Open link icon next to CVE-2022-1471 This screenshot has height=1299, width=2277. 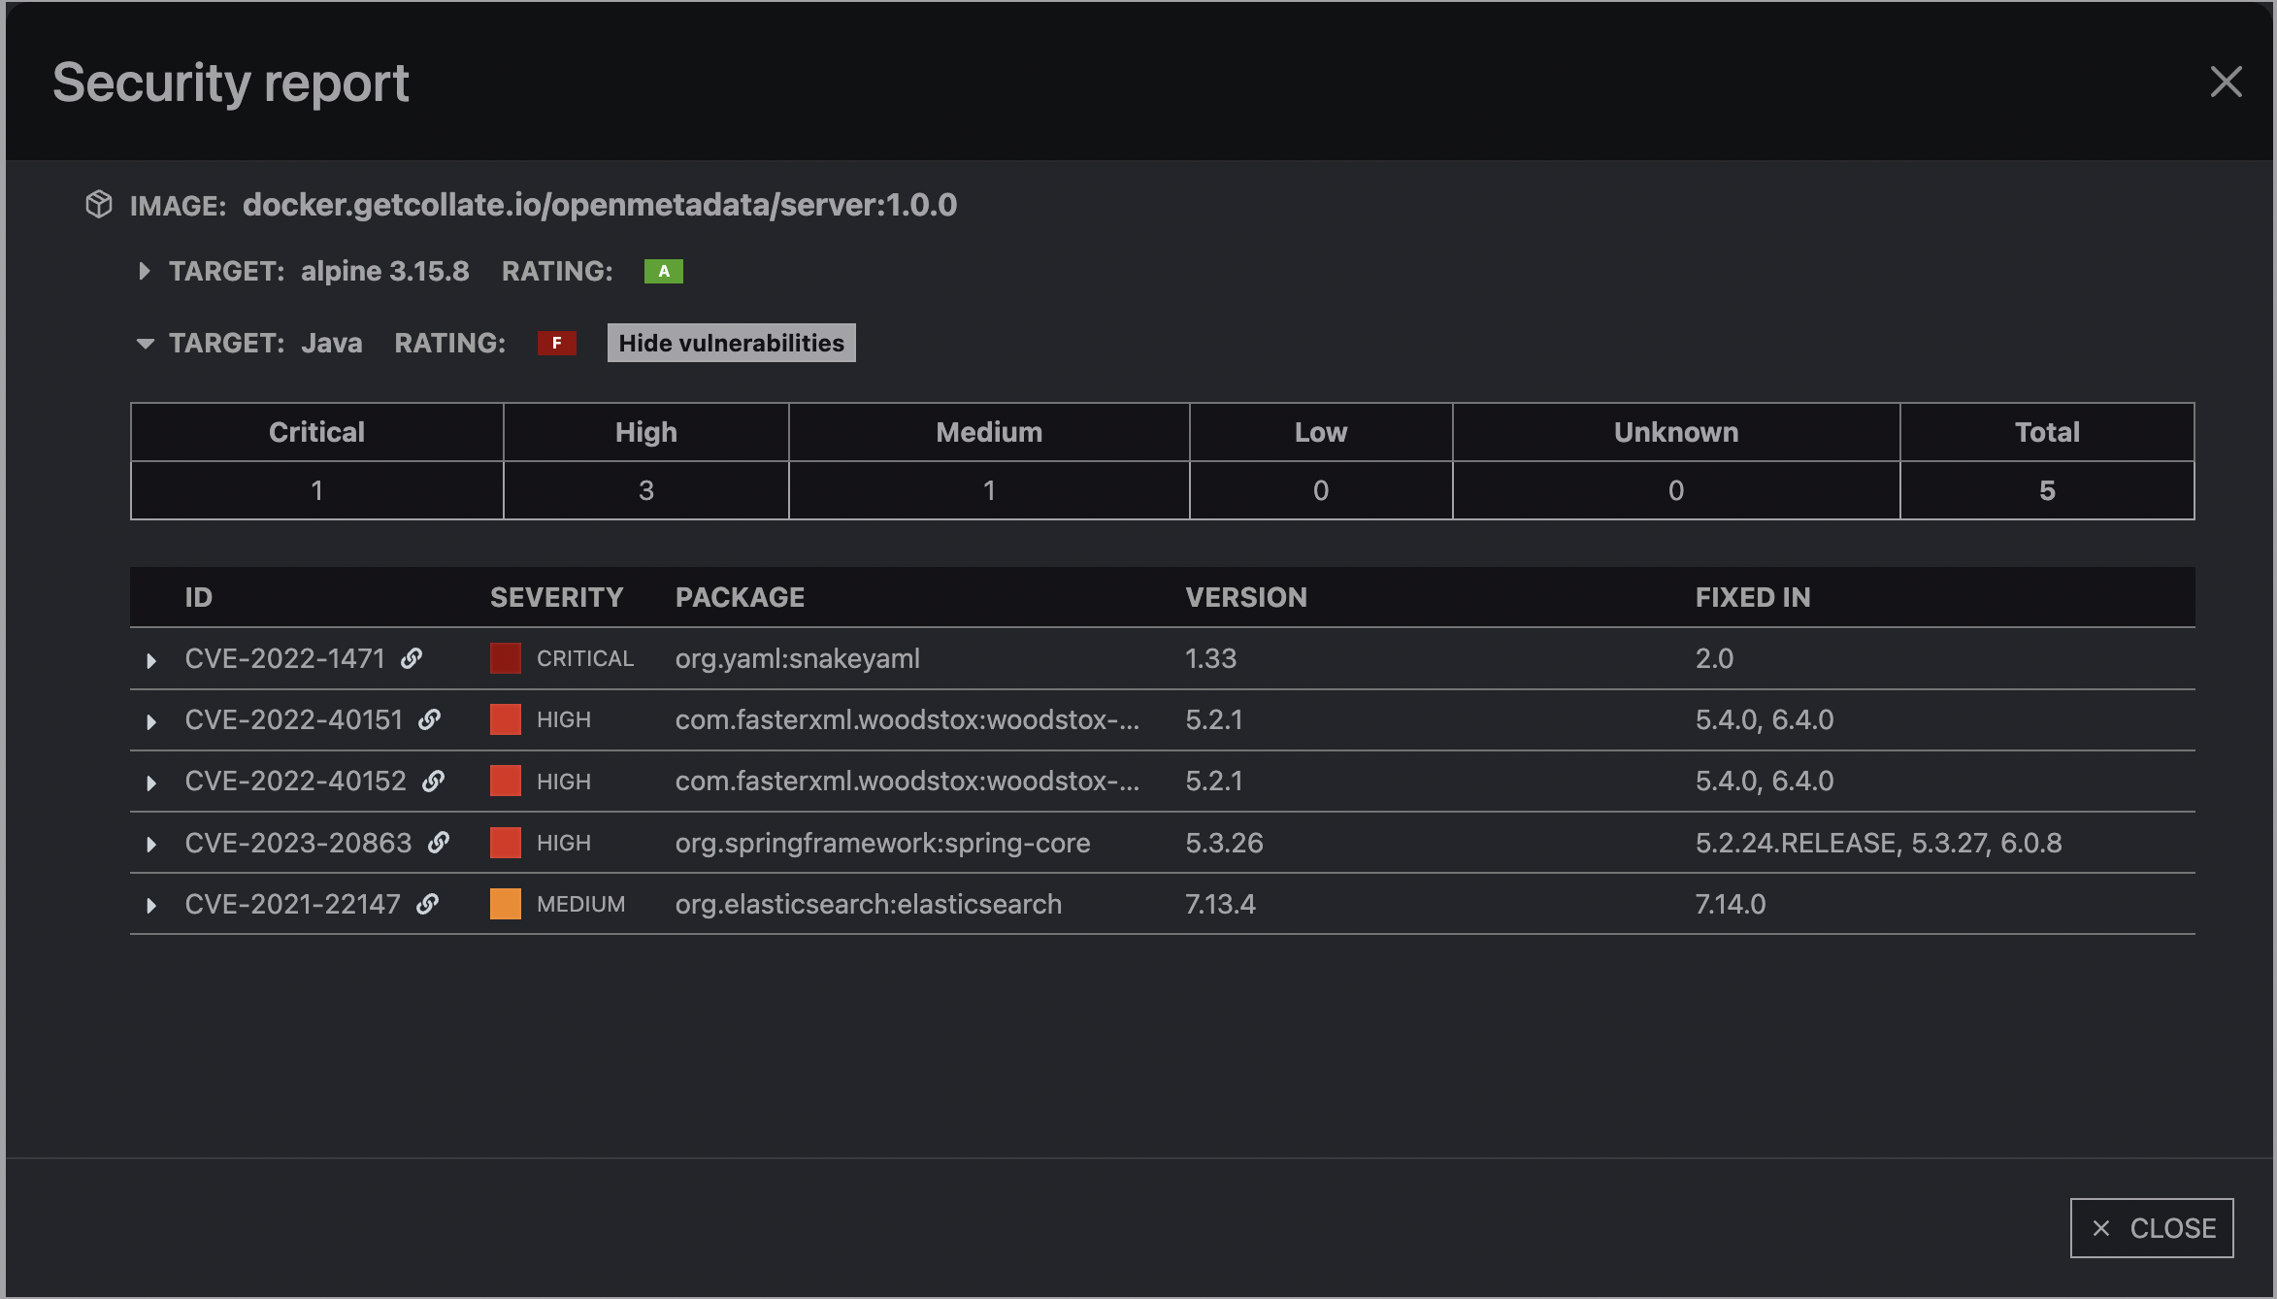(412, 658)
